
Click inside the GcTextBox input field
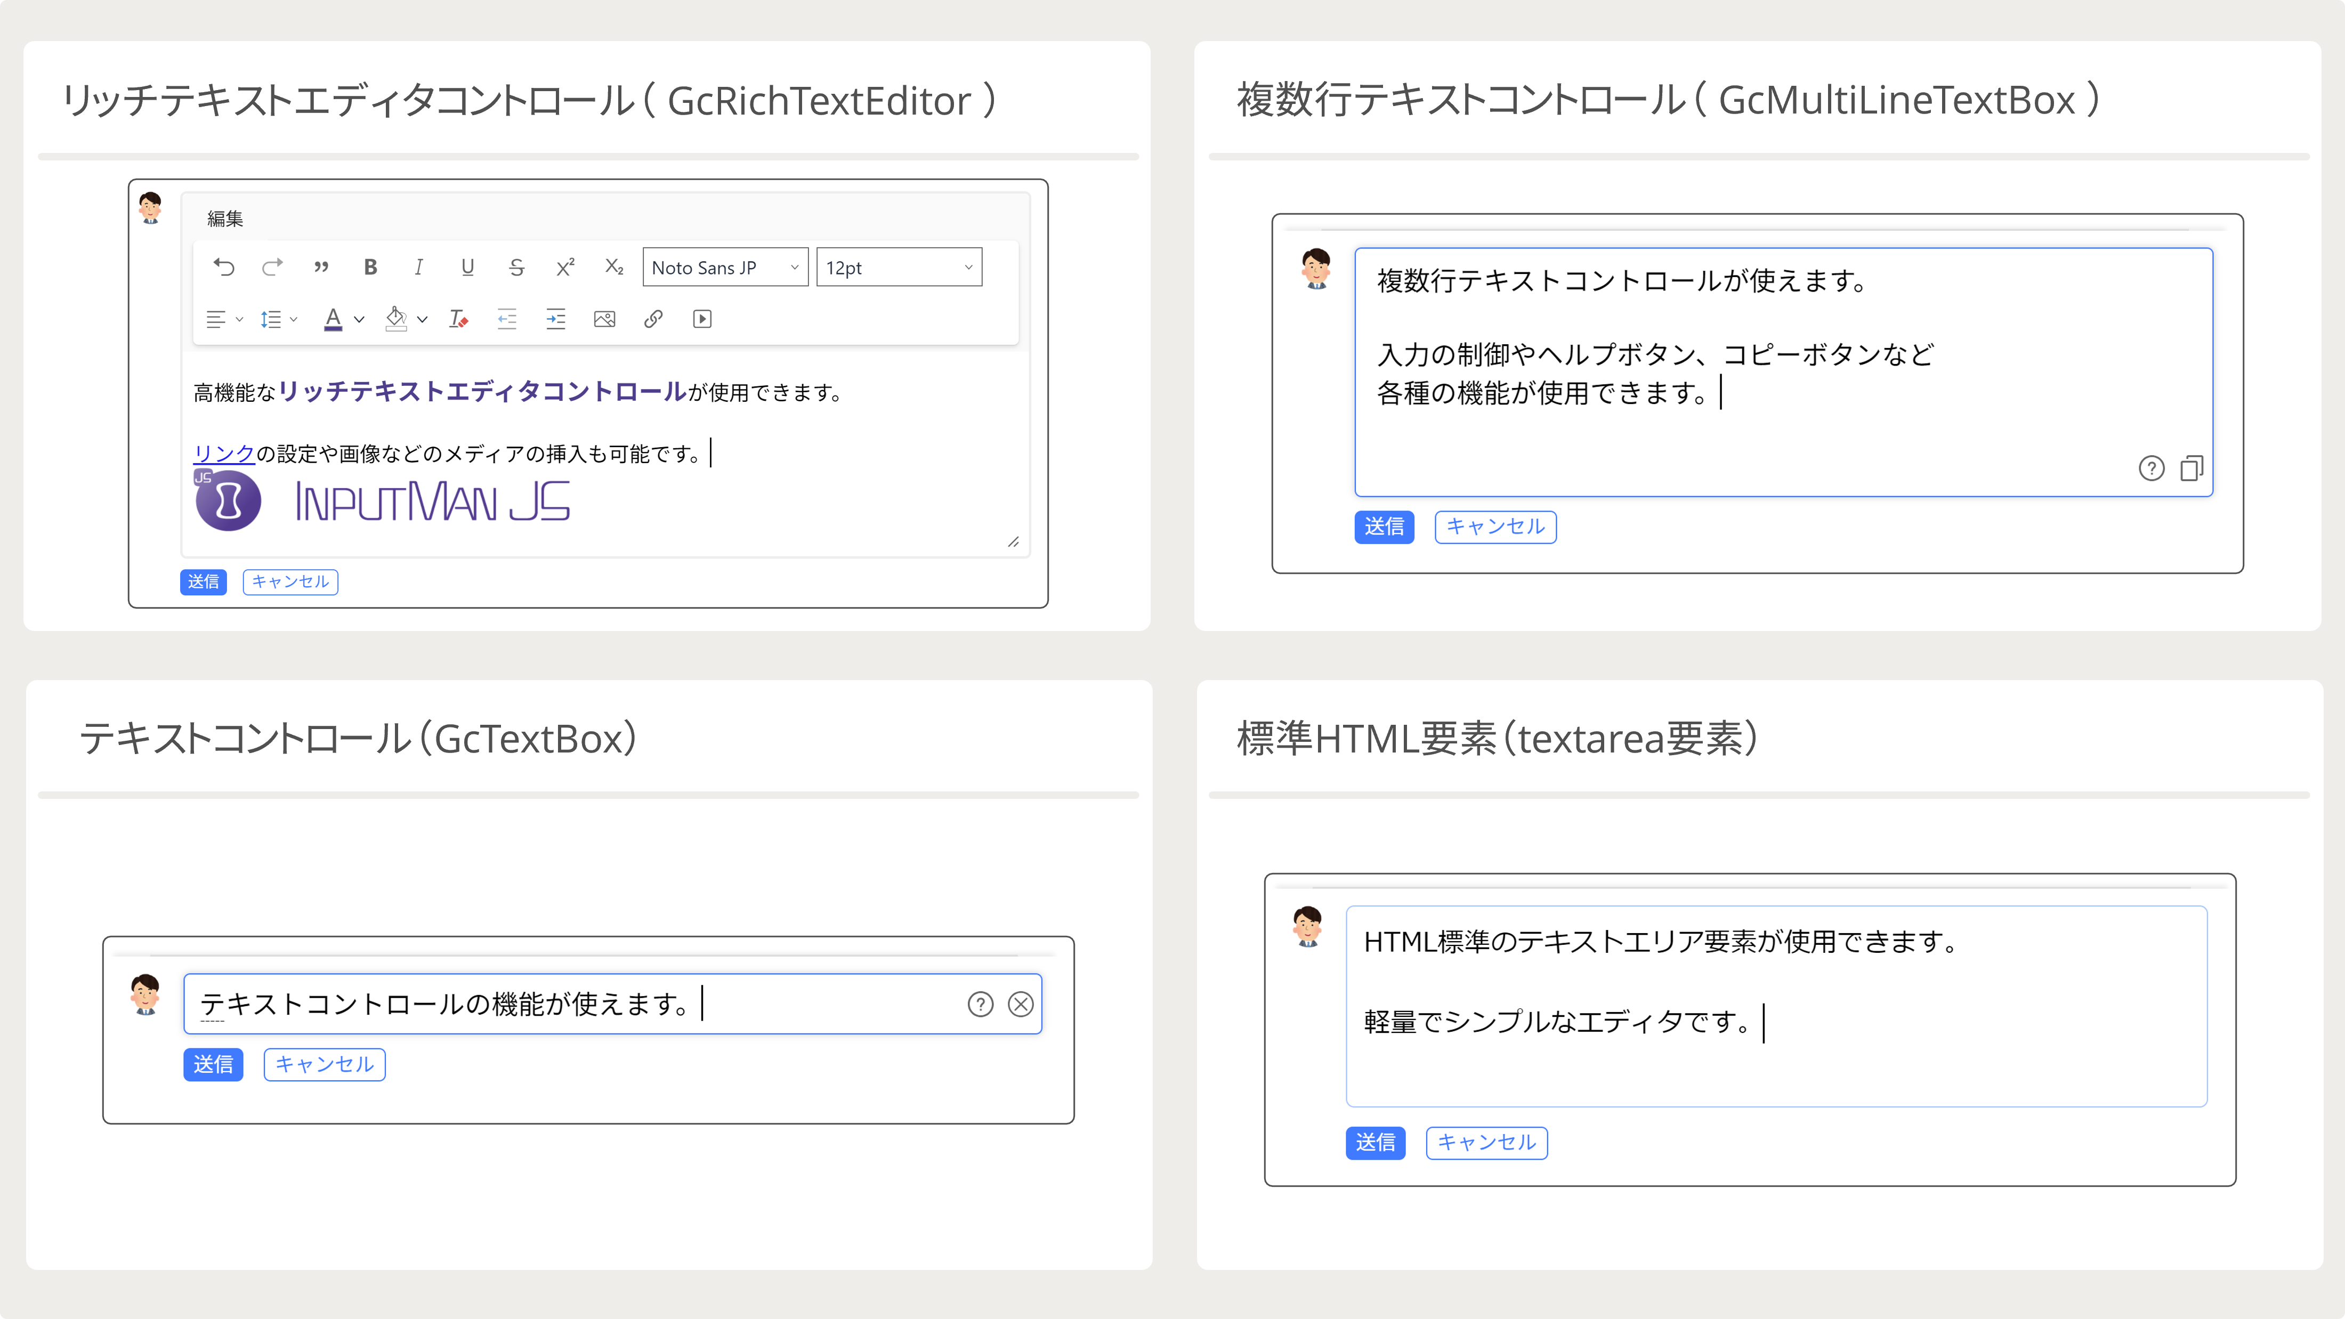613,1004
